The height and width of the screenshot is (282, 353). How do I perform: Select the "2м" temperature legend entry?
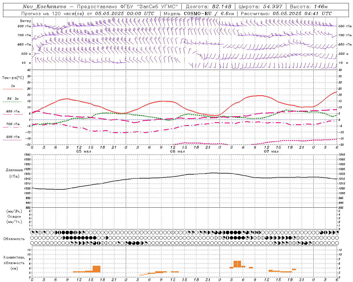13,86
